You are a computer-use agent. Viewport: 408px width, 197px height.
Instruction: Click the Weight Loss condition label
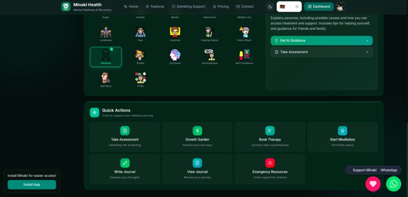coord(244,17)
